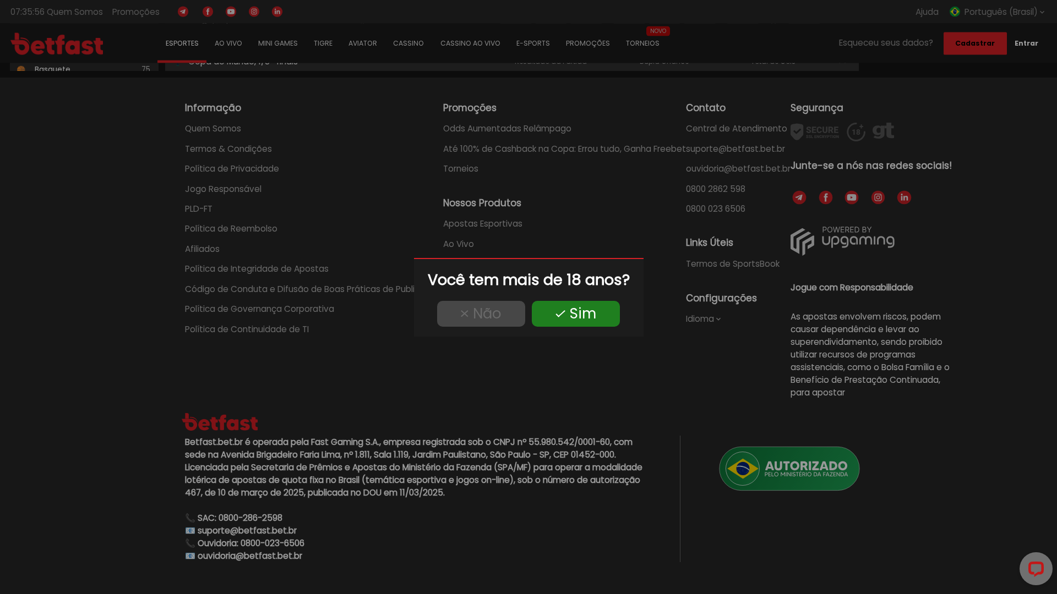Open the Torneios footer link
1057x594 pixels.
click(x=461, y=169)
